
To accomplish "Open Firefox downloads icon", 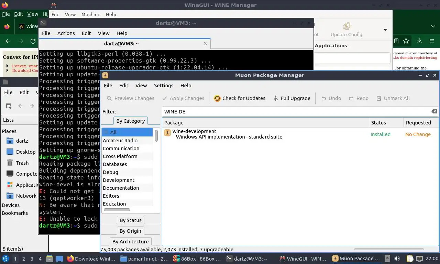I will coord(419,41).
